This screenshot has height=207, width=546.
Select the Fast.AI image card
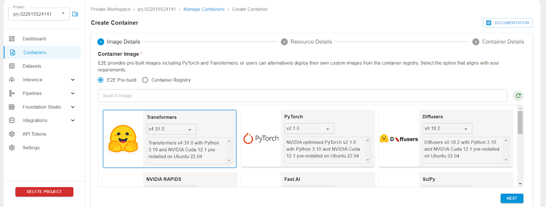(307, 180)
